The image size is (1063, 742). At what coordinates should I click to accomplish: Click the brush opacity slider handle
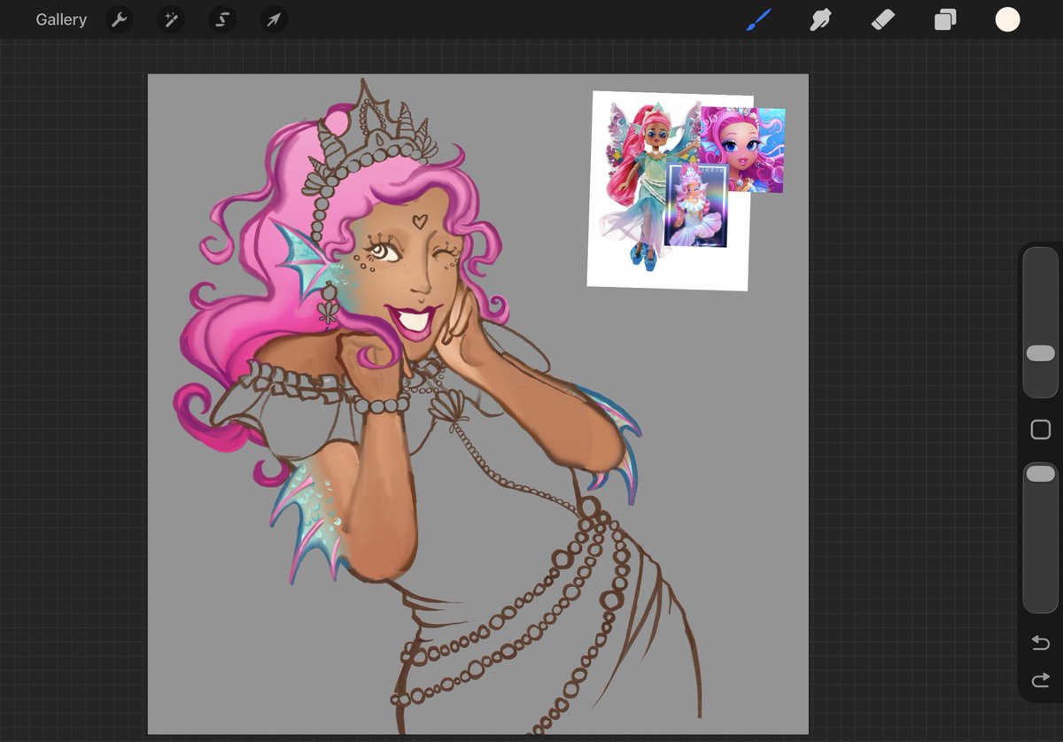point(1040,474)
